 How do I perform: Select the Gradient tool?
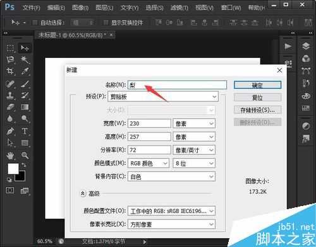pyautogui.click(x=25, y=107)
